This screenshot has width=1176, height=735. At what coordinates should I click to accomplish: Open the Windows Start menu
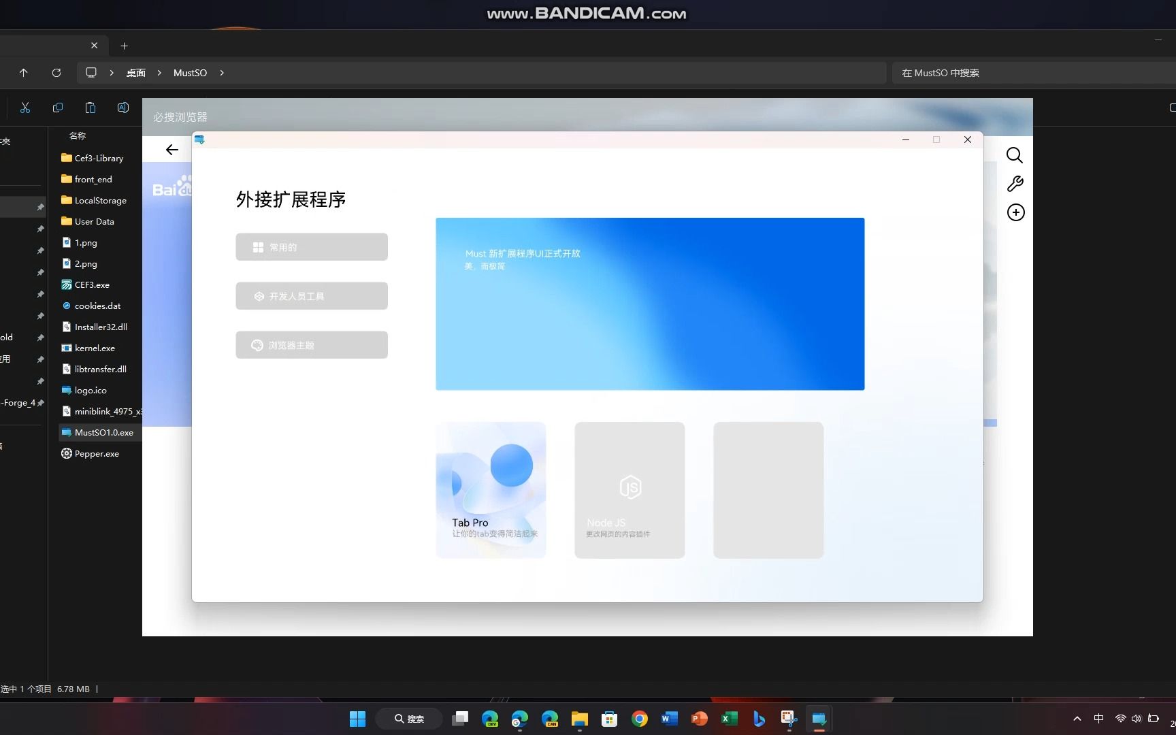357,719
